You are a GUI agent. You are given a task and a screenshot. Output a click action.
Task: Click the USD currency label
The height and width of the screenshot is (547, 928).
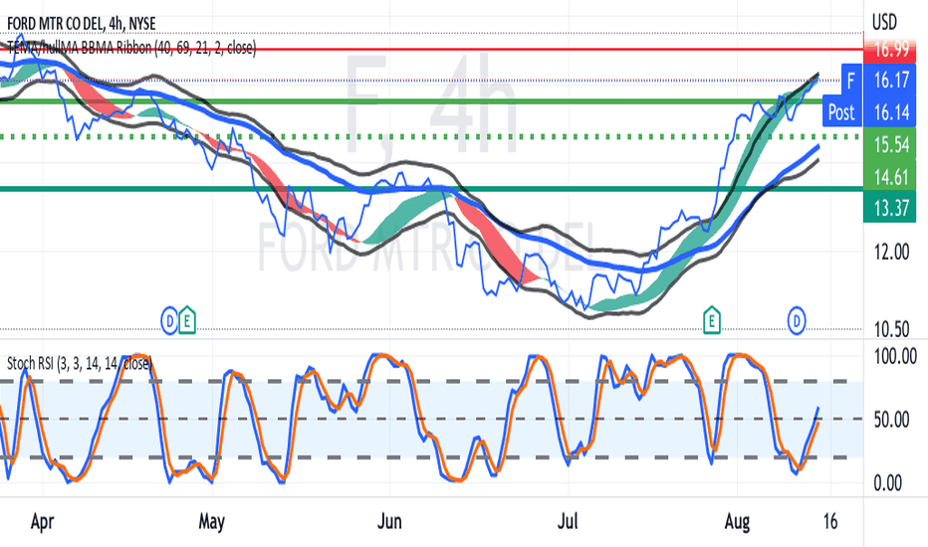884,23
